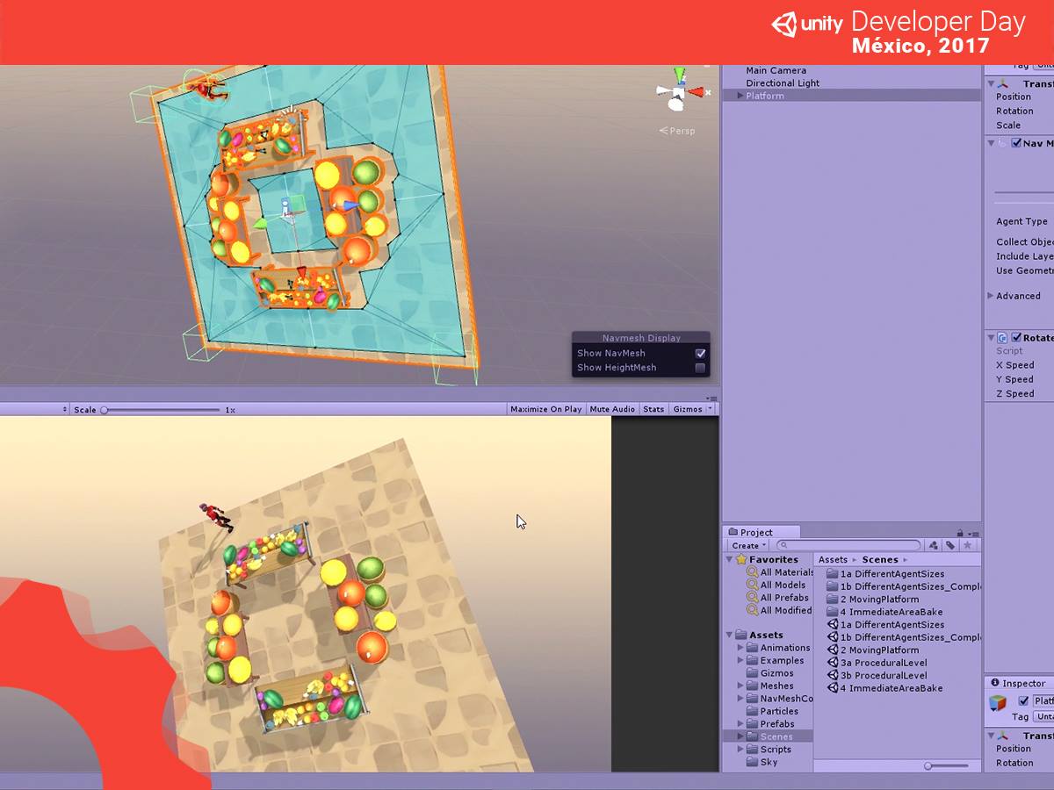Tick the Show HeightMesh checkbox
This screenshot has height=790, width=1054.
(700, 368)
